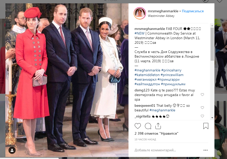Open the #принцгарри hashtag
Screen dimensions: 227x159
point(168,79)
